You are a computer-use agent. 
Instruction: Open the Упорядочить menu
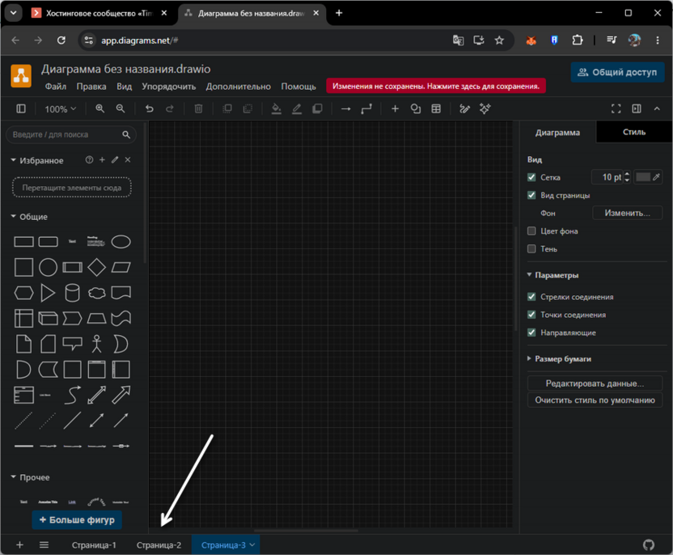169,87
